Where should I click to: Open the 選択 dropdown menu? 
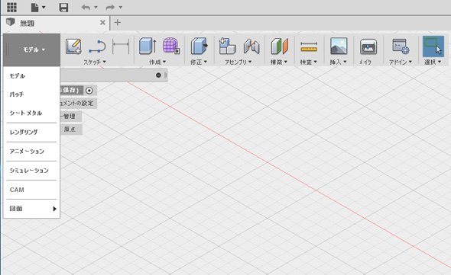click(x=433, y=62)
